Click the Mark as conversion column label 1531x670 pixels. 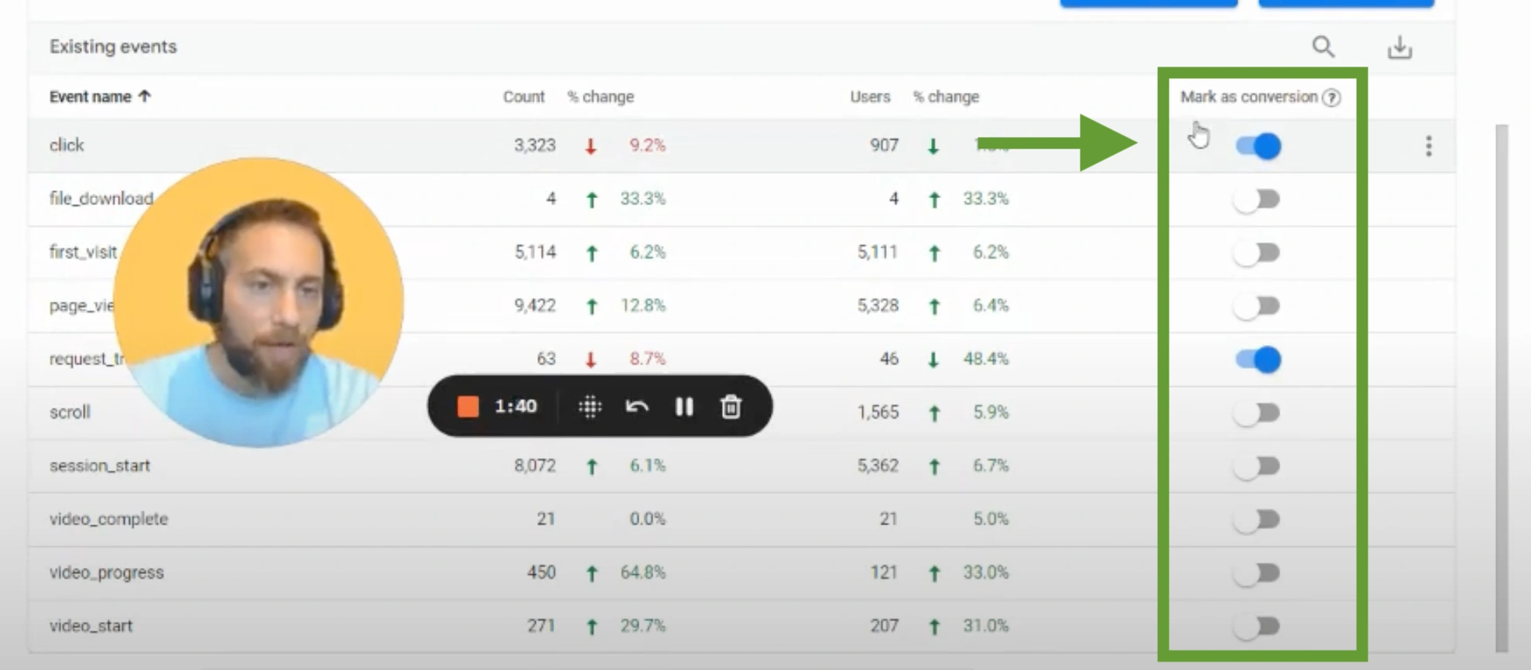tap(1248, 97)
